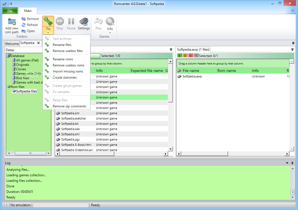
Task: Expand the Info dropdown arrow
Action: tap(110, 33)
